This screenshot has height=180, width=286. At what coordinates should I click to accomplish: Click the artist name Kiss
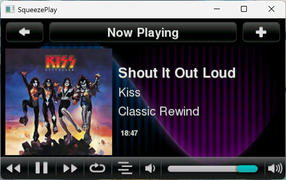coord(130,92)
